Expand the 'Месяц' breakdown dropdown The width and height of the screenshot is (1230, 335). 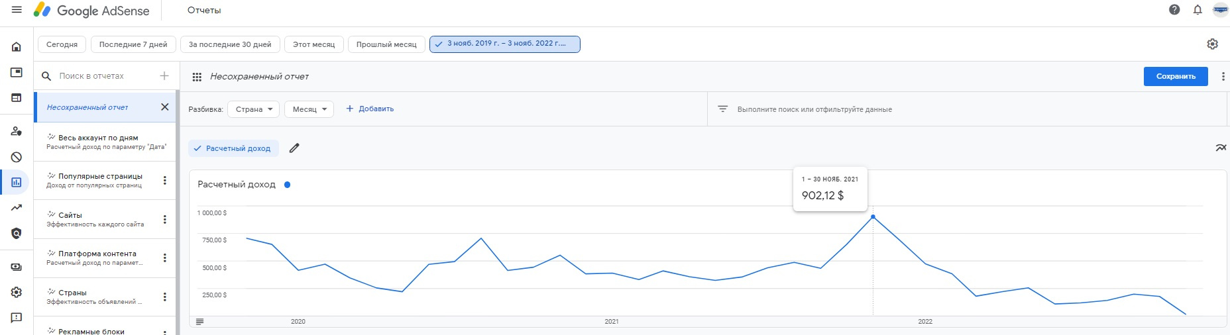point(309,109)
